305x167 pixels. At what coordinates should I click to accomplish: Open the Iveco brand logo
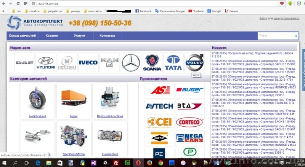(x=88, y=63)
